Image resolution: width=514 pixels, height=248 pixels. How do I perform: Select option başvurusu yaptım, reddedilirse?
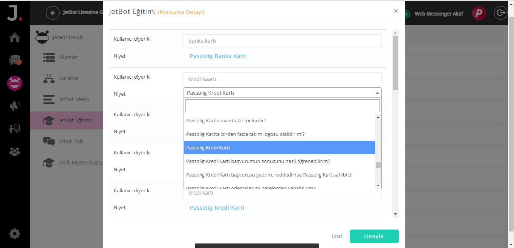click(279, 175)
